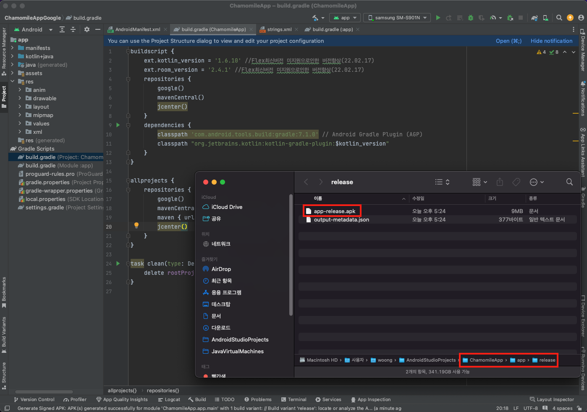Click the Hide notification link
Screen dimensions: 587x412
pos(551,41)
